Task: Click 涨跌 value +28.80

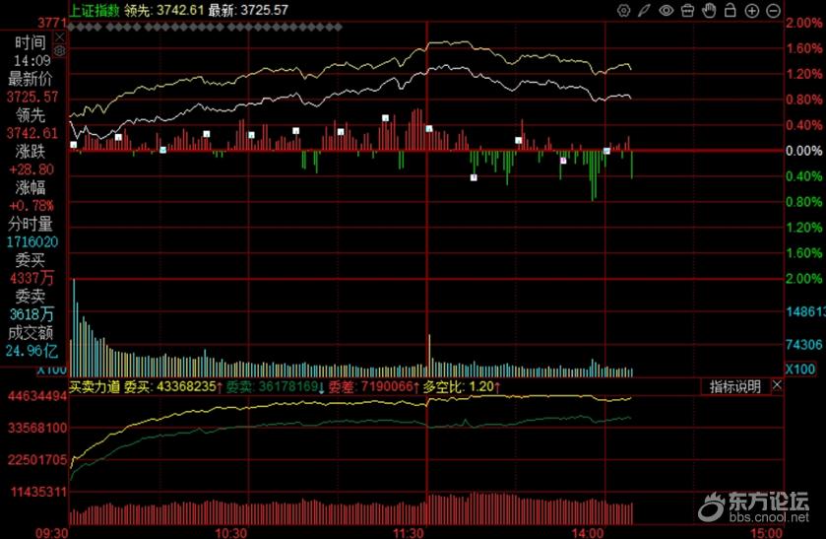Action: (32, 169)
